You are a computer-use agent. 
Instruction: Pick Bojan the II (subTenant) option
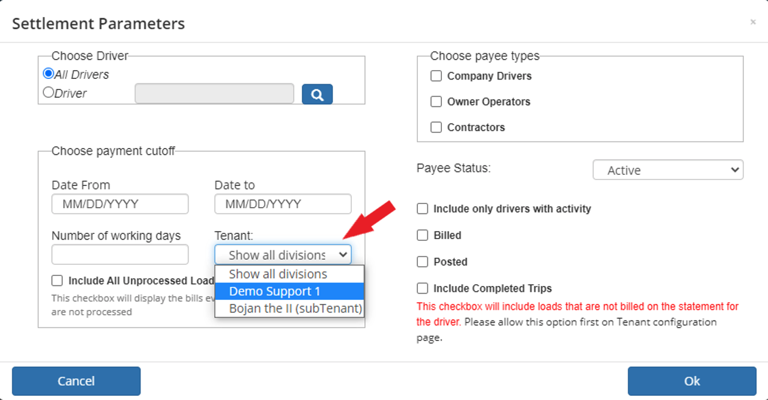point(289,308)
